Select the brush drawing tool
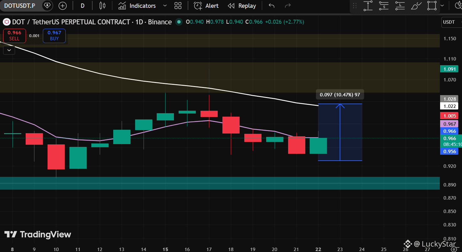This screenshot has height=252, width=462. click(416, 6)
